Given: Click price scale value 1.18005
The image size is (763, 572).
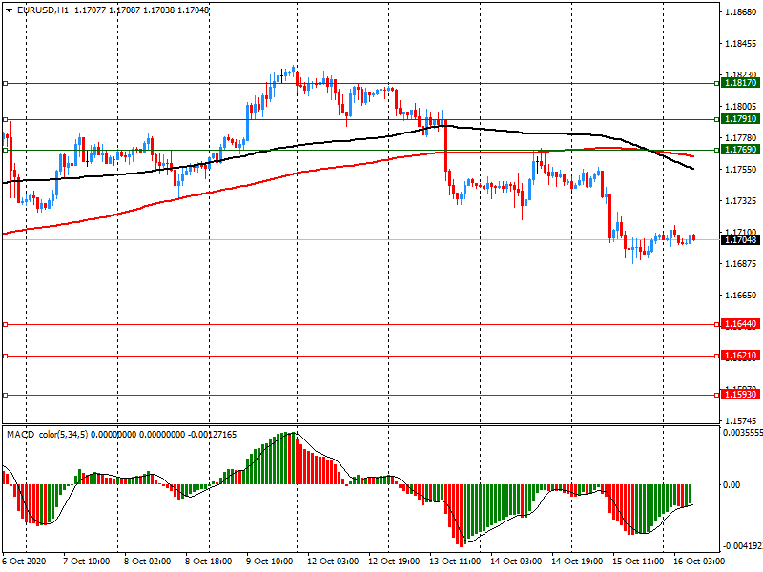Looking at the screenshot, I should click(741, 107).
